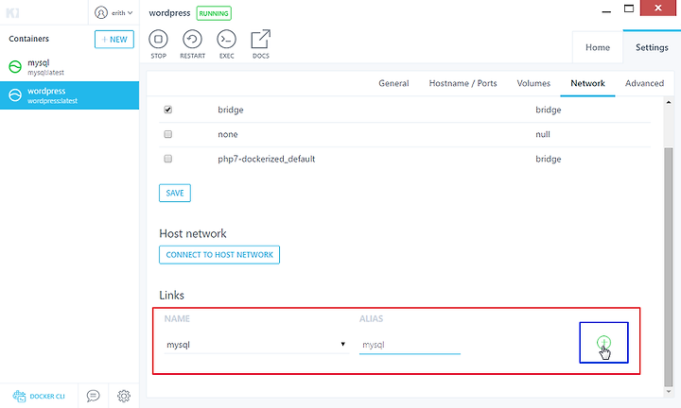Save the network settings
This screenshot has width=681, height=408.
coord(175,193)
